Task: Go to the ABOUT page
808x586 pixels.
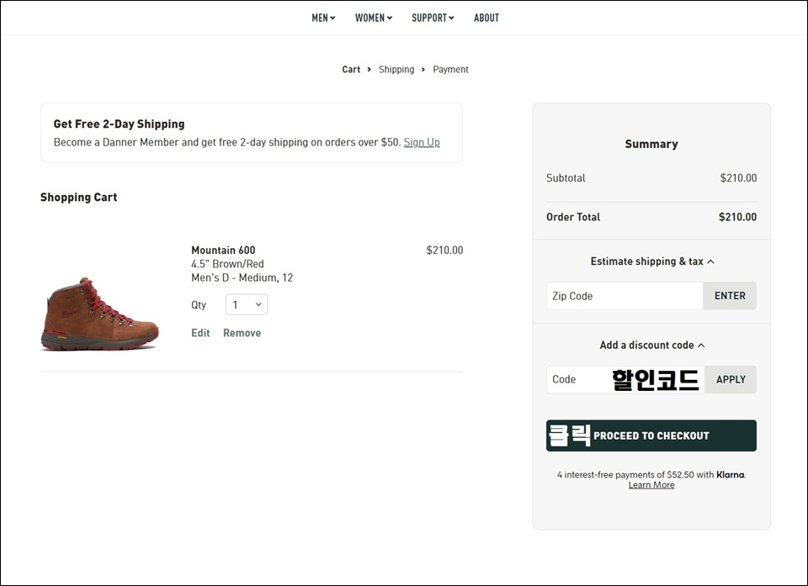Action: point(486,18)
